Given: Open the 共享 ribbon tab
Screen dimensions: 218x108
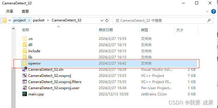Looking at the screenshot, I should [10, 11].
